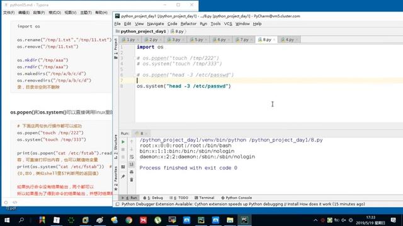Clear console output with trash icon
This screenshot has height=226, width=403.
pyautogui.click(x=132, y=180)
